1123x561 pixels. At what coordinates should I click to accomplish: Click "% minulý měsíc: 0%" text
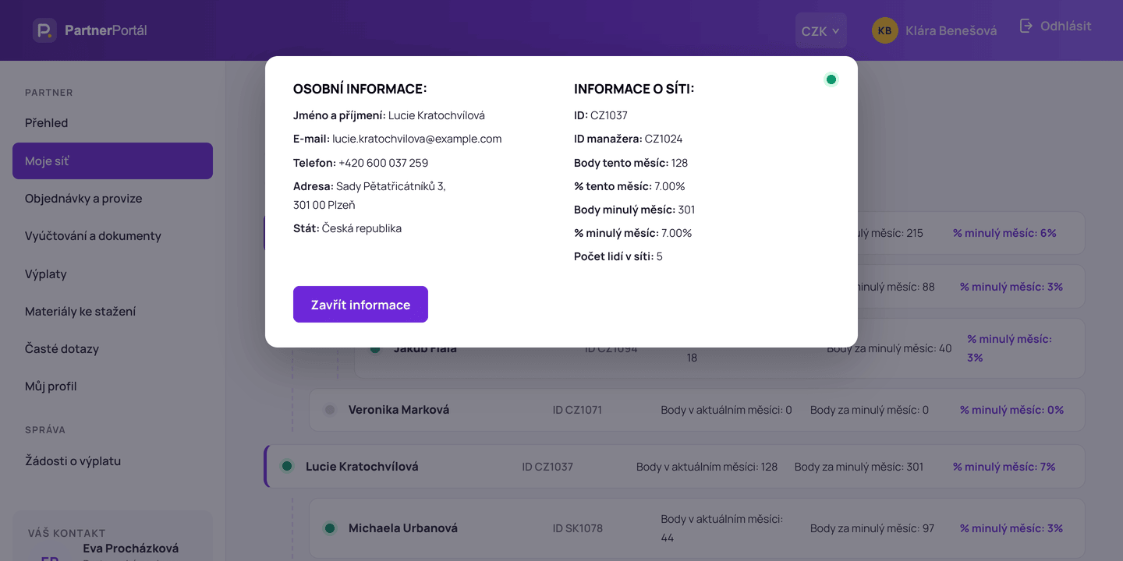pos(1011,410)
